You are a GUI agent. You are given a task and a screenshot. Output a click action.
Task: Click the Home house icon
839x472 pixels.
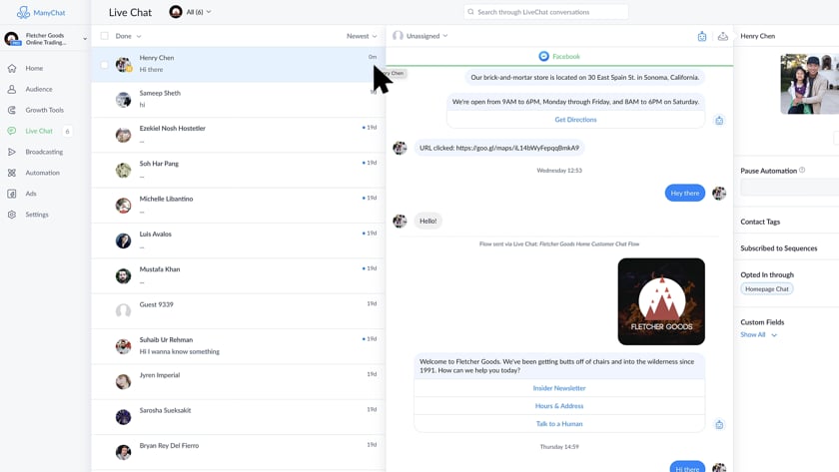[12, 68]
